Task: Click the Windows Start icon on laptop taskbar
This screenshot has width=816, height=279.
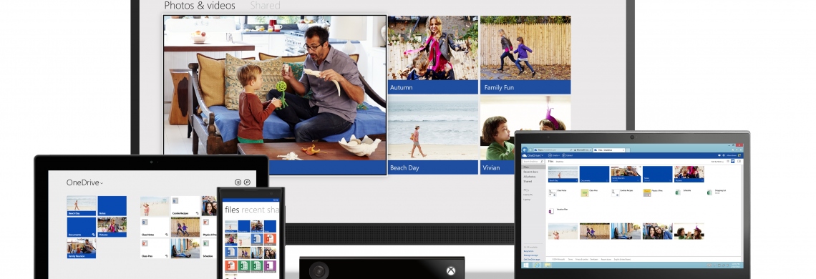Action: tap(526, 265)
